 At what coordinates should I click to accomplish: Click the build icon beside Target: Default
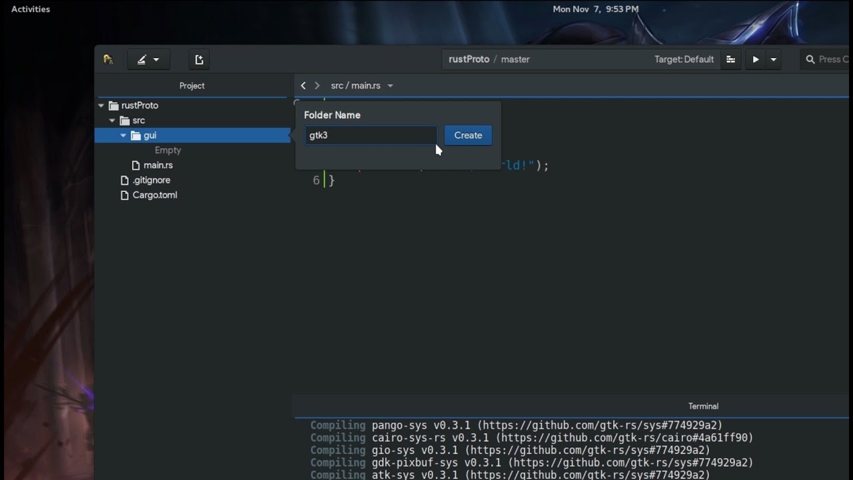coord(730,59)
